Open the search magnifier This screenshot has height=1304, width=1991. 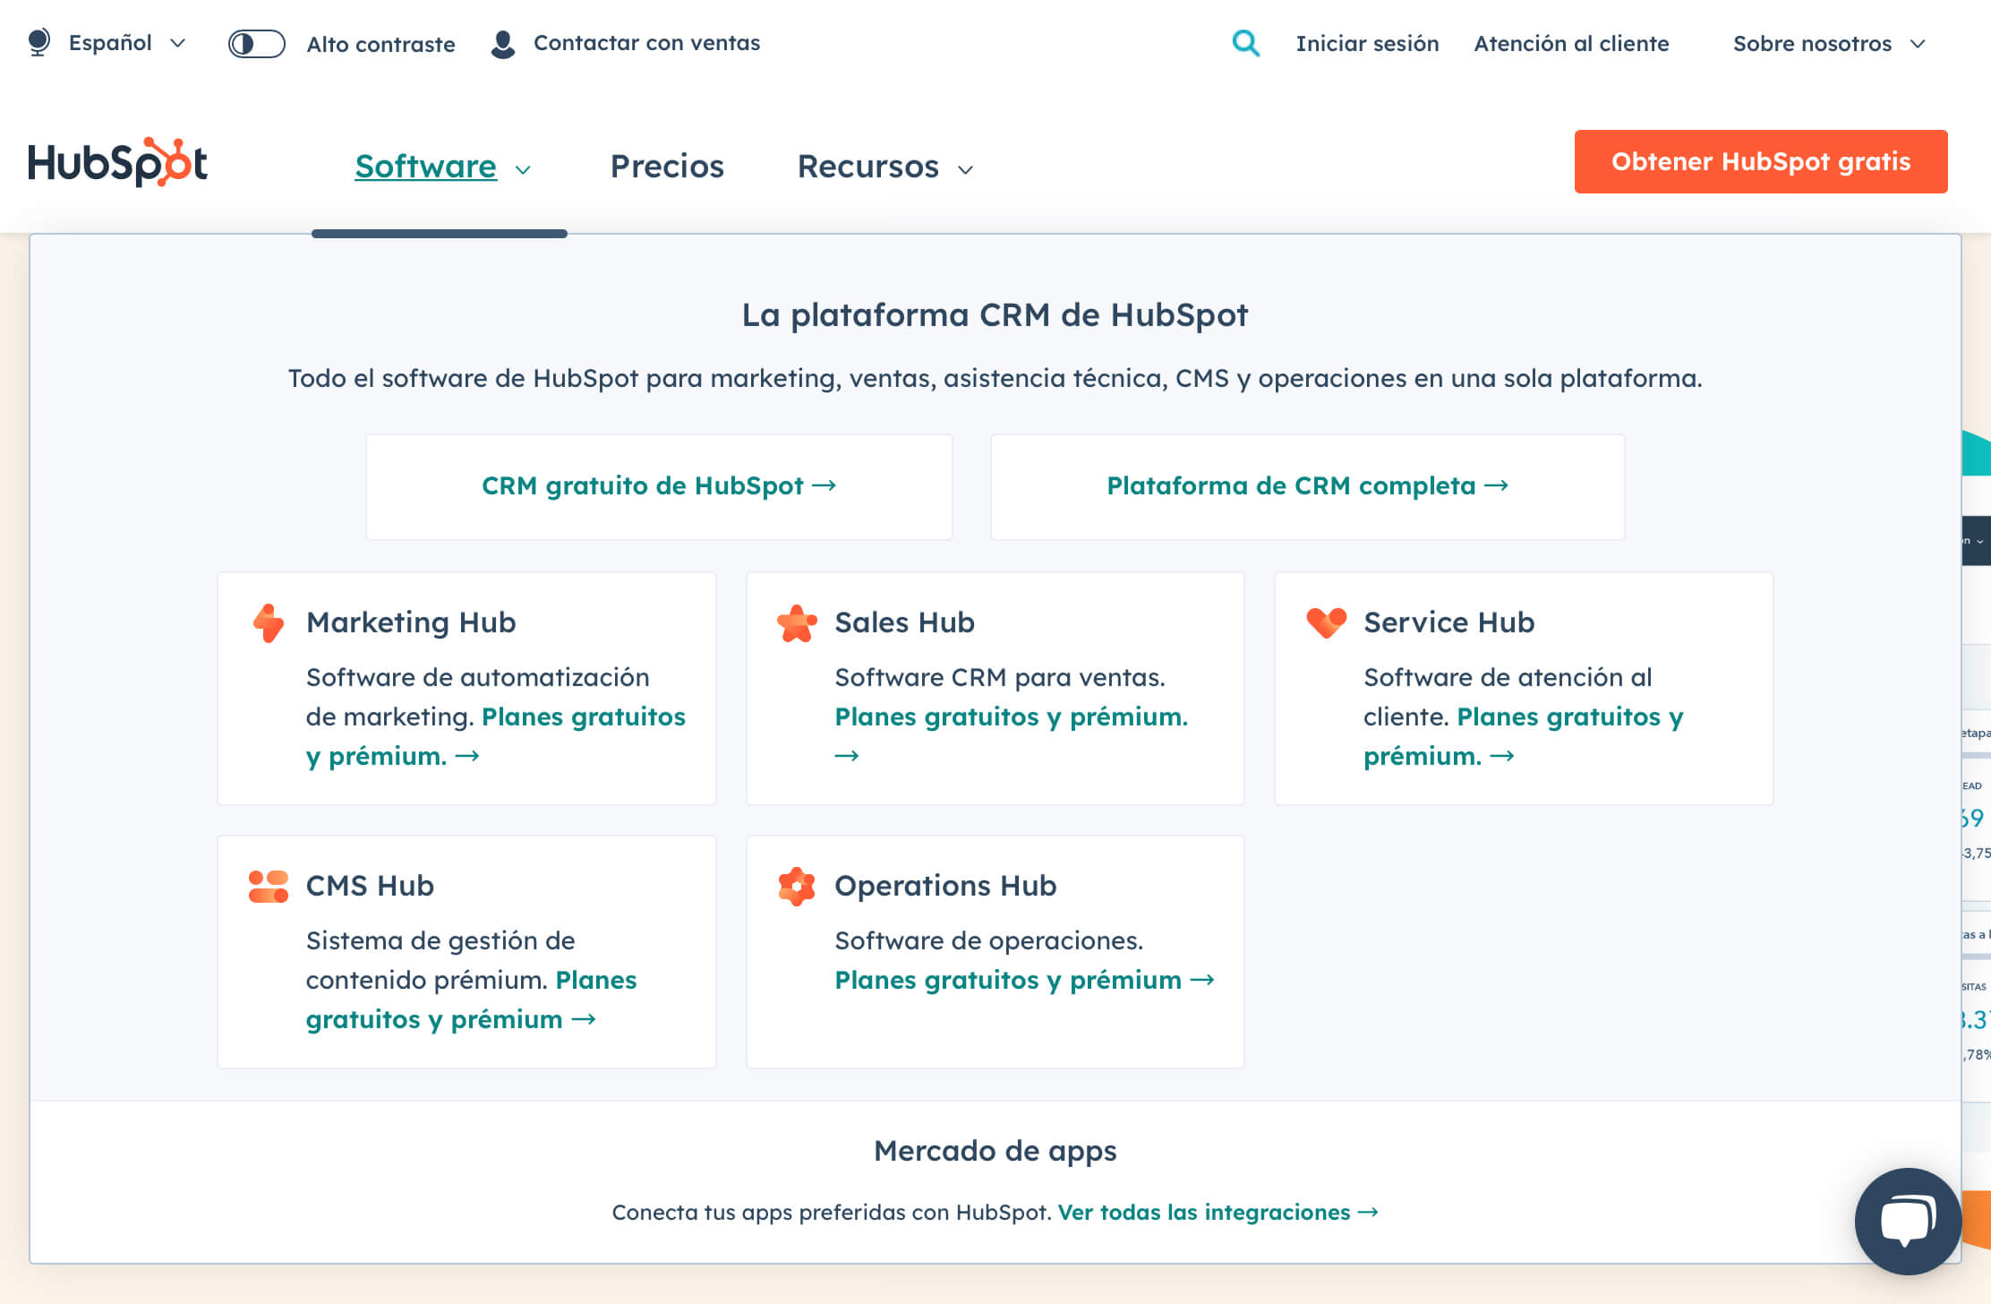click(1245, 43)
